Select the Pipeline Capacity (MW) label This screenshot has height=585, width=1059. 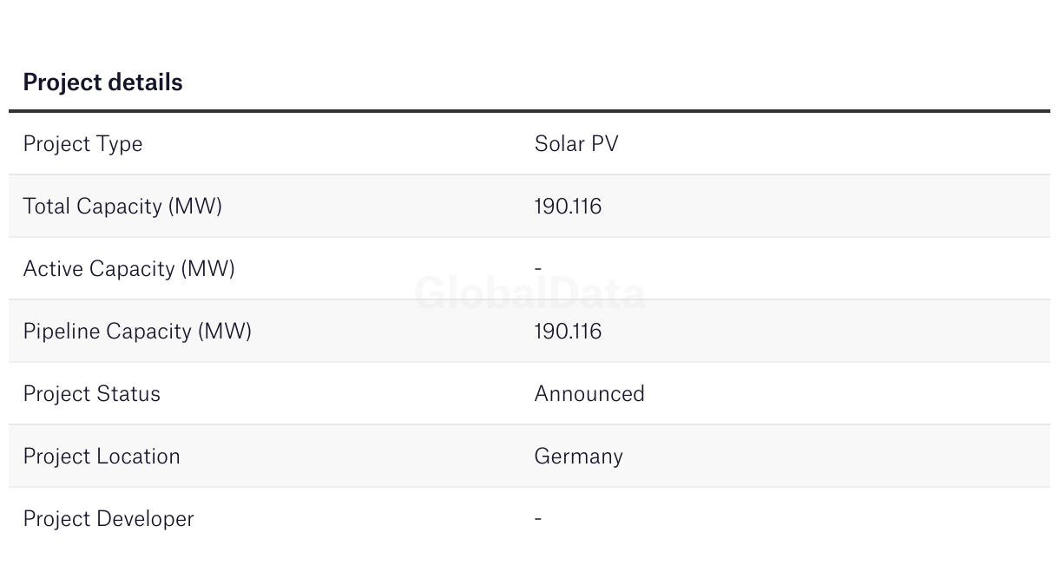click(137, 332)
